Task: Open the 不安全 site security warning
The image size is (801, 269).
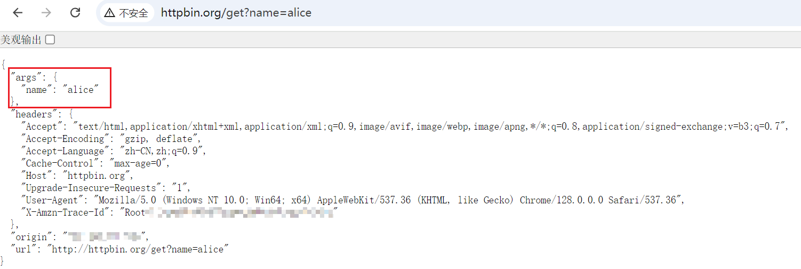Action: tap(126, 13)
